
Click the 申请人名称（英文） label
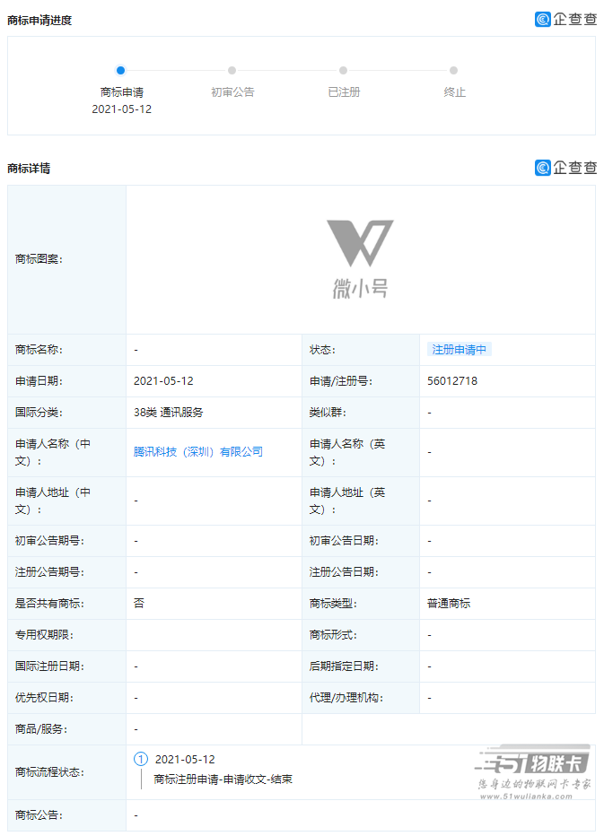point(346,452)
